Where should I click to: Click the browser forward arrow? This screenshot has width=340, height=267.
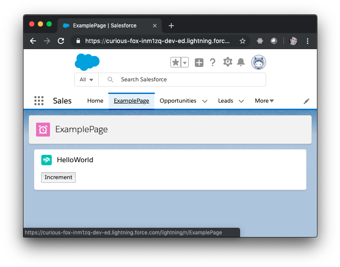point(47,41)
